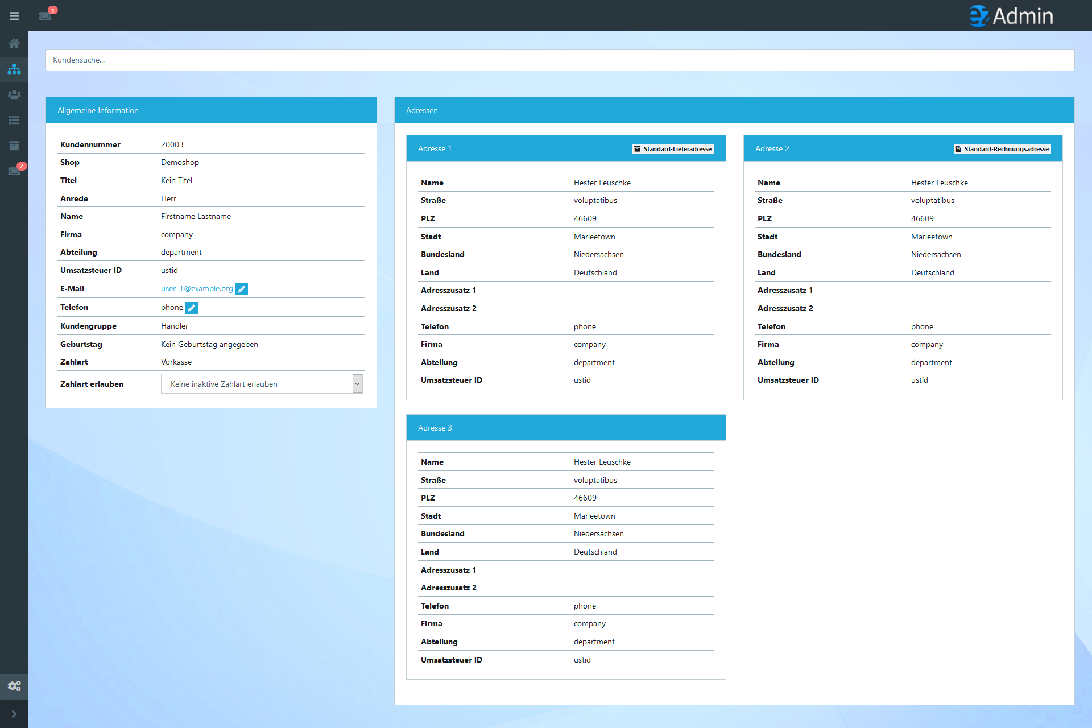
Task: Edit the e-mail address with pencil icon
Action: tap(242, 289)
